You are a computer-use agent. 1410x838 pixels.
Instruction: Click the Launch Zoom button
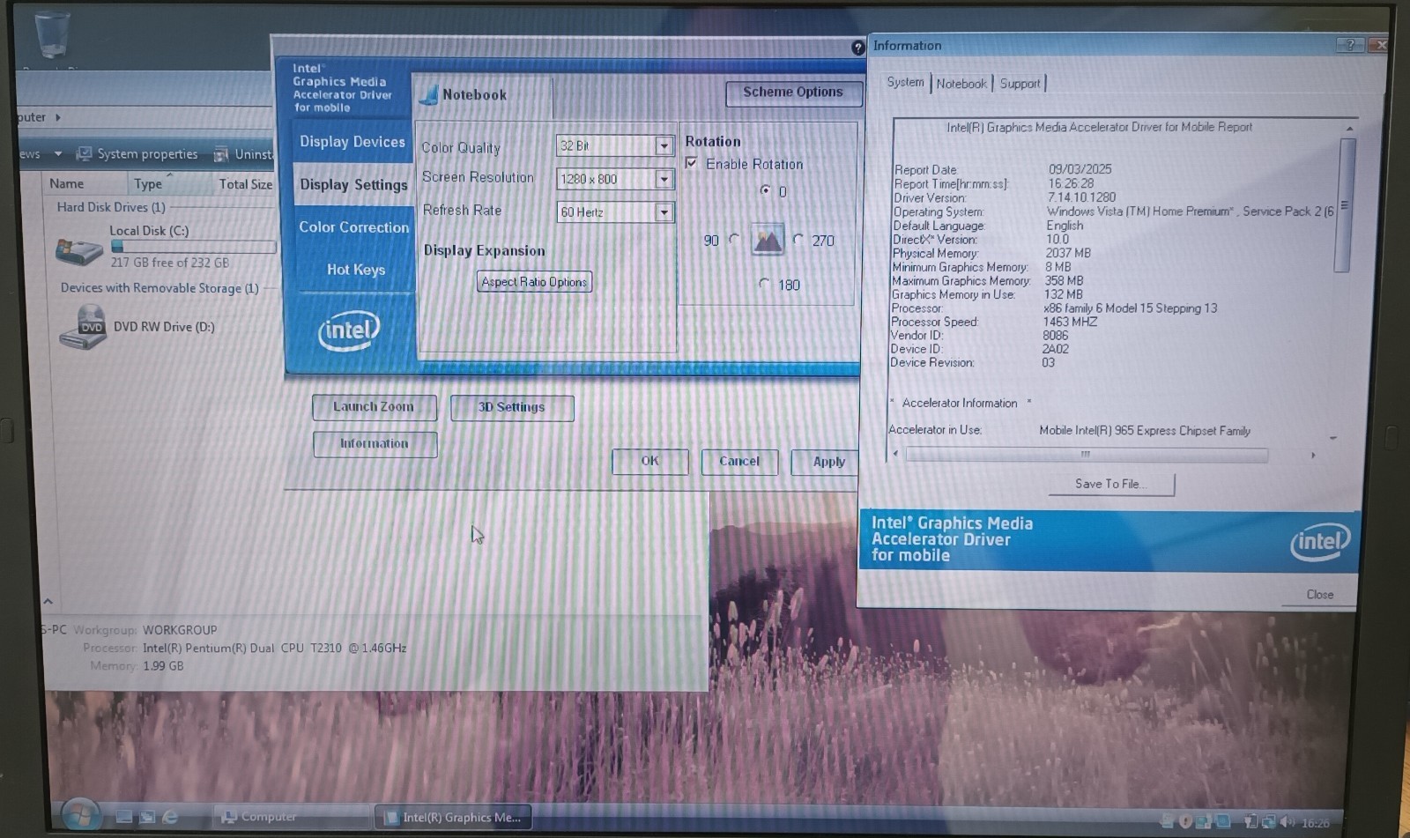click(374, 407)
